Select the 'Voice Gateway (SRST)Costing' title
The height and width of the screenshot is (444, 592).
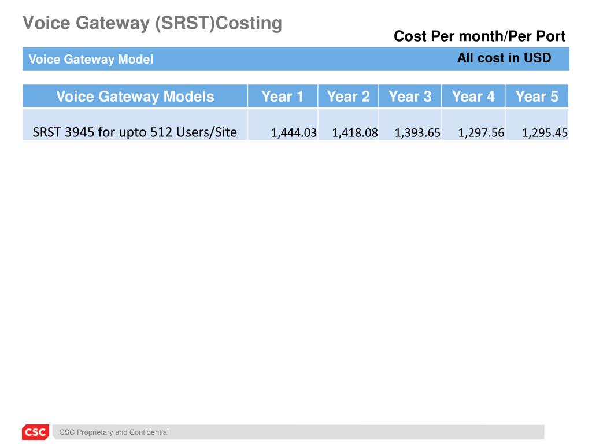click(x=152, y=23)
